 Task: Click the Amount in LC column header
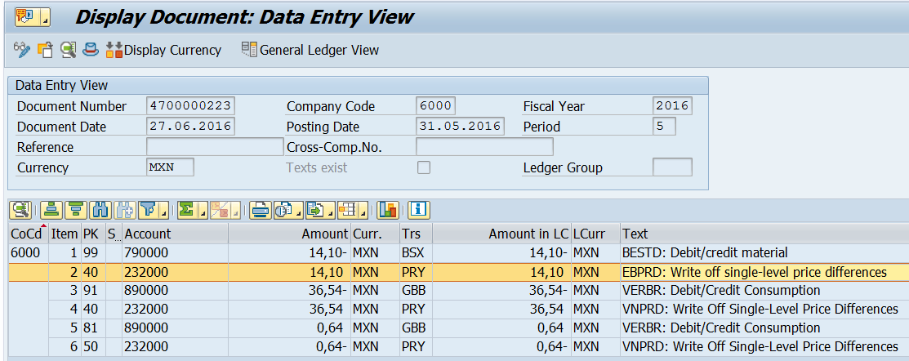click(x=501, y=234)
